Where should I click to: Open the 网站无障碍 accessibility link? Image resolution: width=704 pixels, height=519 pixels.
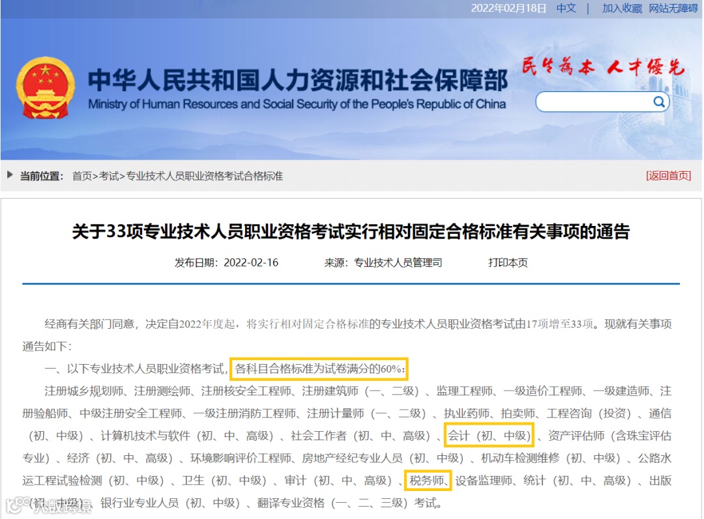[673, 8]
